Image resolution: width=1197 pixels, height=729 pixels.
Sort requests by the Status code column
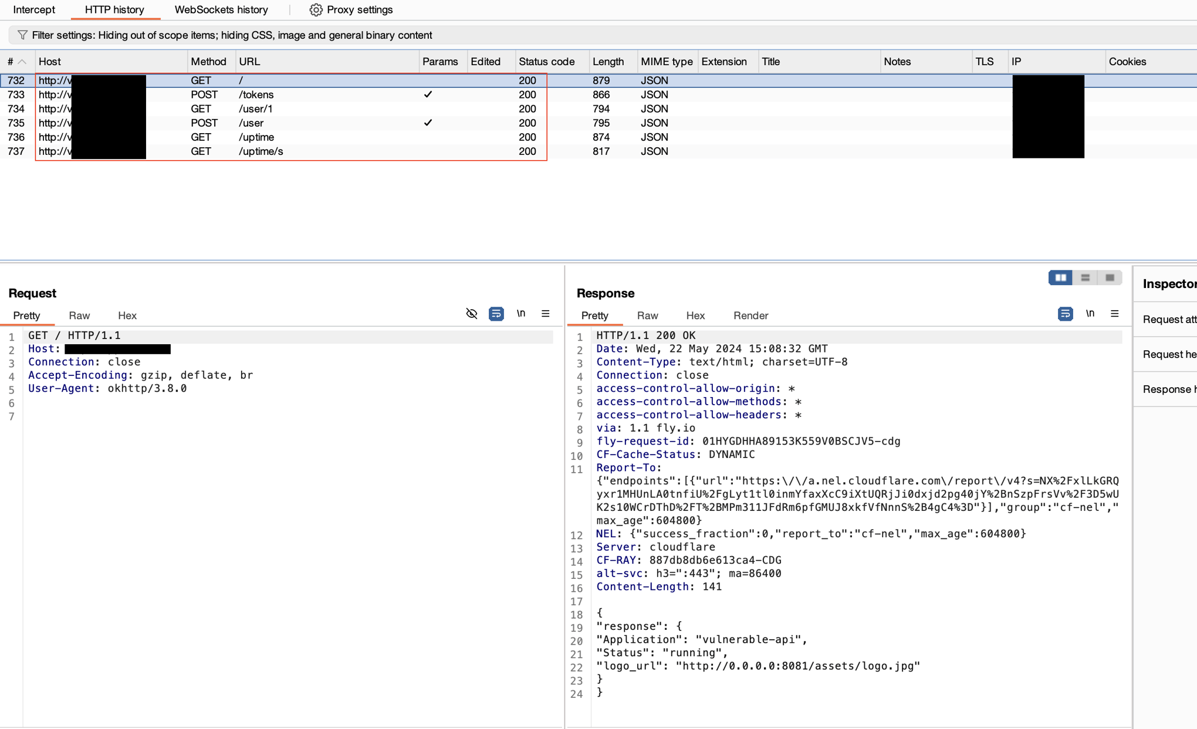click(x=546, y=61)
